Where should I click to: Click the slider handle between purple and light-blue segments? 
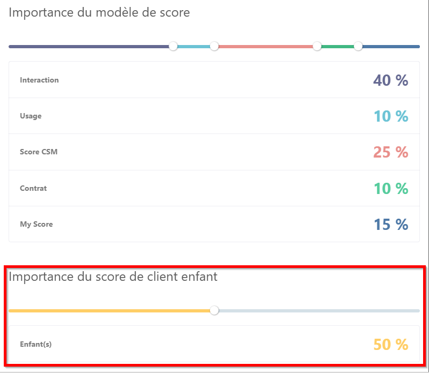(173, 47)
